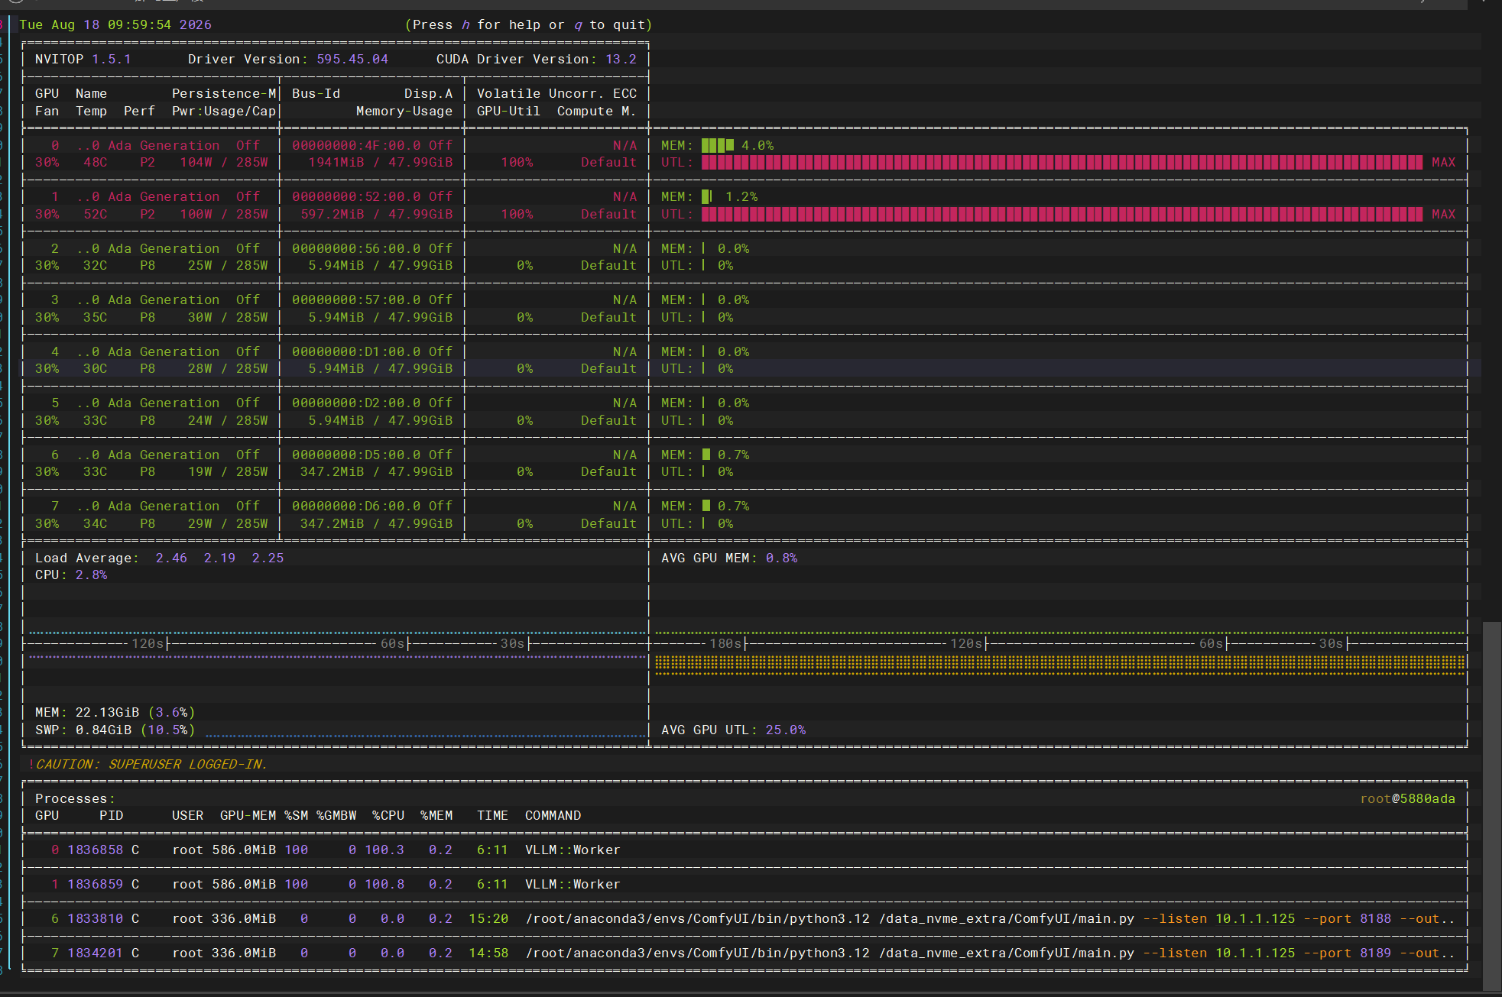Screen dimensions: 1502x997
Task: Click the GPU 0 utilization bar
Action: (1062, 163)
